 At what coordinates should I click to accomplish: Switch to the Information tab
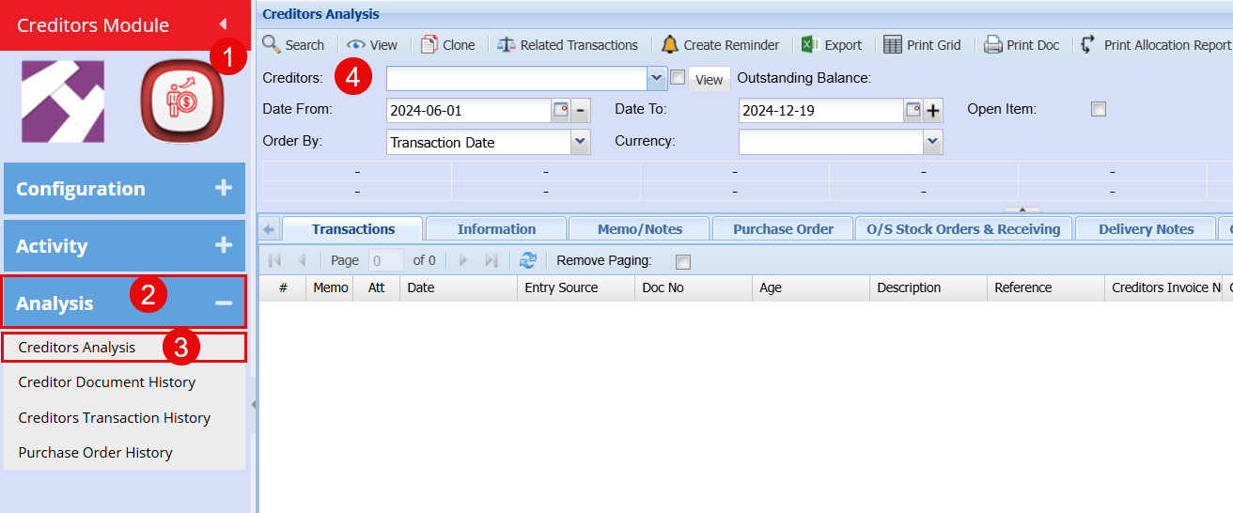point(496,229)
